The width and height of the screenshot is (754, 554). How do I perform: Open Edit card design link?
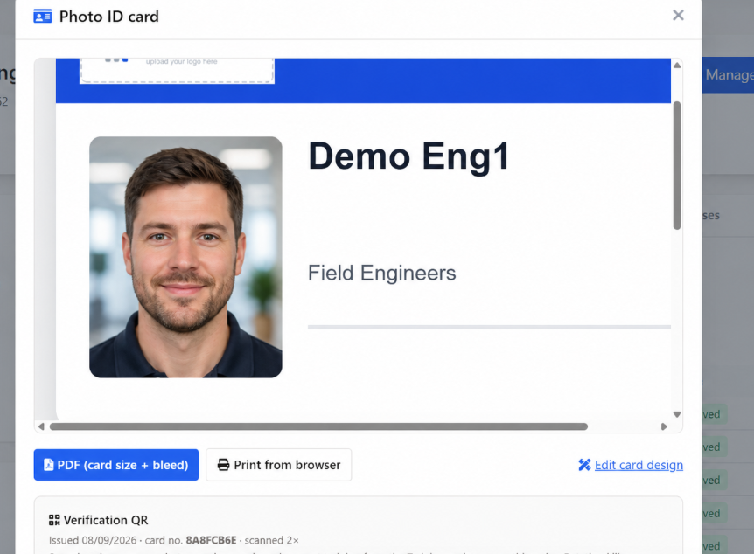[x=639, y=465]
